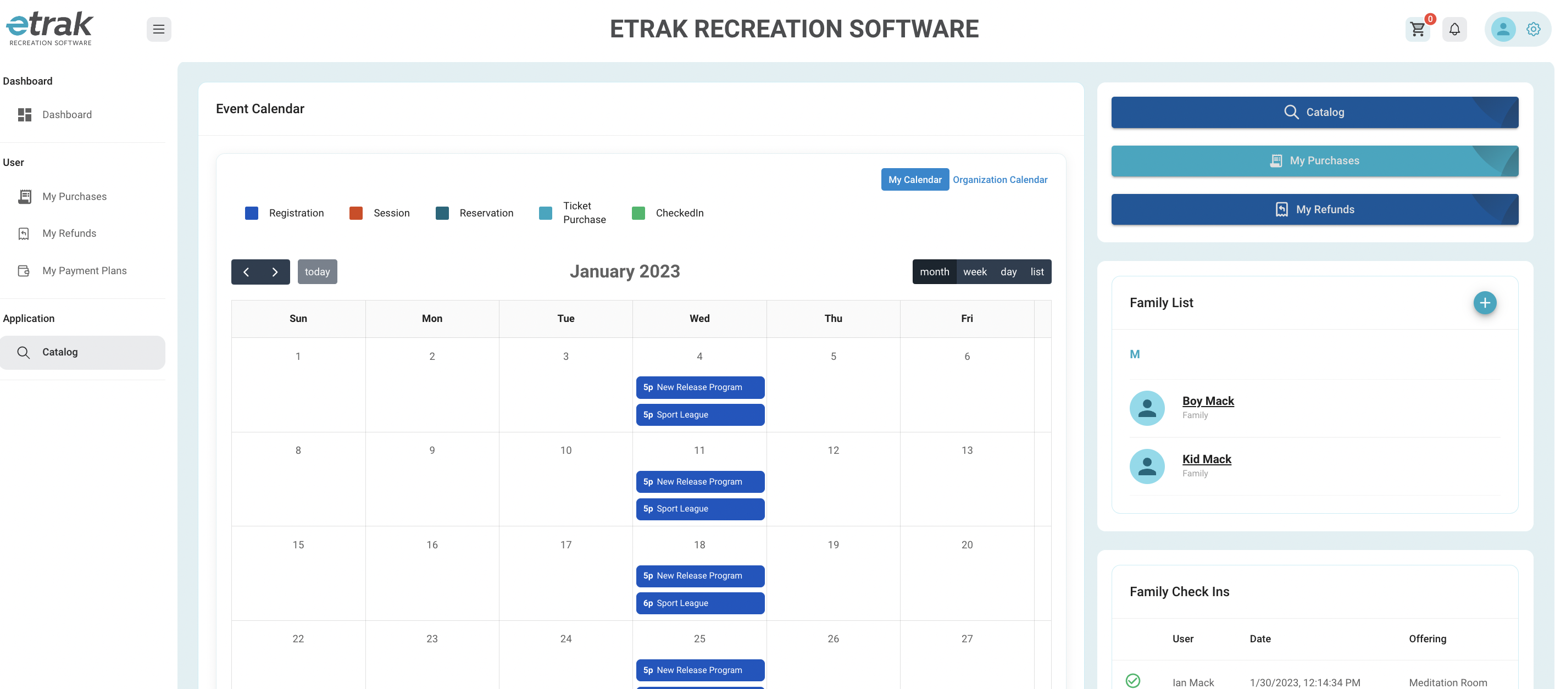This screenshot has height=689, width=1555.
Task: Click the Catalog magnifier icon in sidebar
Action: (24, 352)
